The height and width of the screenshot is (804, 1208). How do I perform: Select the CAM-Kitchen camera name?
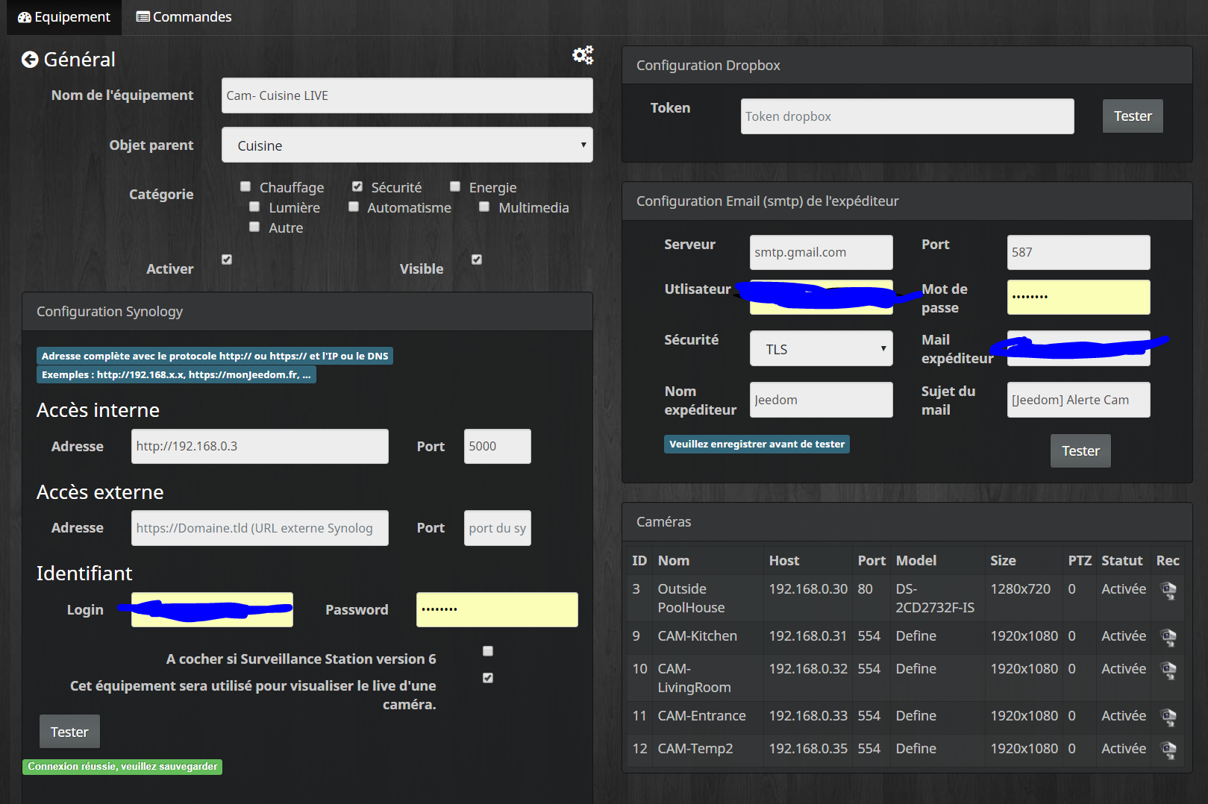tap(697, 636)
